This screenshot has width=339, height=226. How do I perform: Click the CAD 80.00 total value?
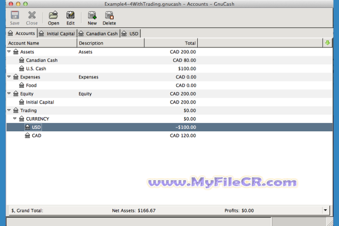(184, 60)
